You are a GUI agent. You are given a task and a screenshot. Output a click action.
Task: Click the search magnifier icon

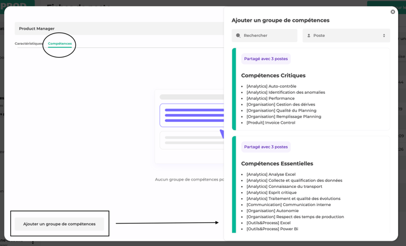[238, 36]
